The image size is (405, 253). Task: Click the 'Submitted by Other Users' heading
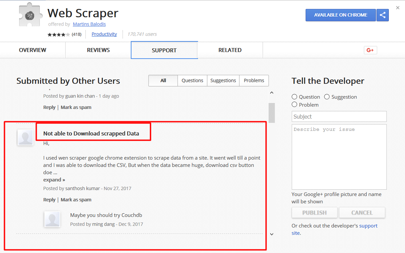pos(68,81)
